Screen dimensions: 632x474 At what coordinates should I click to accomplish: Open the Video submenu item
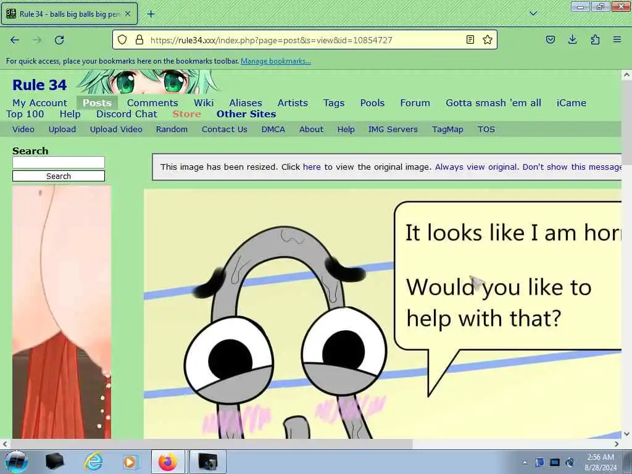(x=23, y=130)
